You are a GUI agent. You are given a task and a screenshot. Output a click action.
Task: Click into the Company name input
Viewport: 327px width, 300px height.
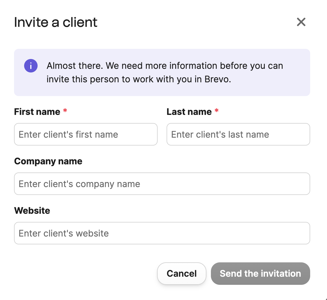[x=162, y=184]
